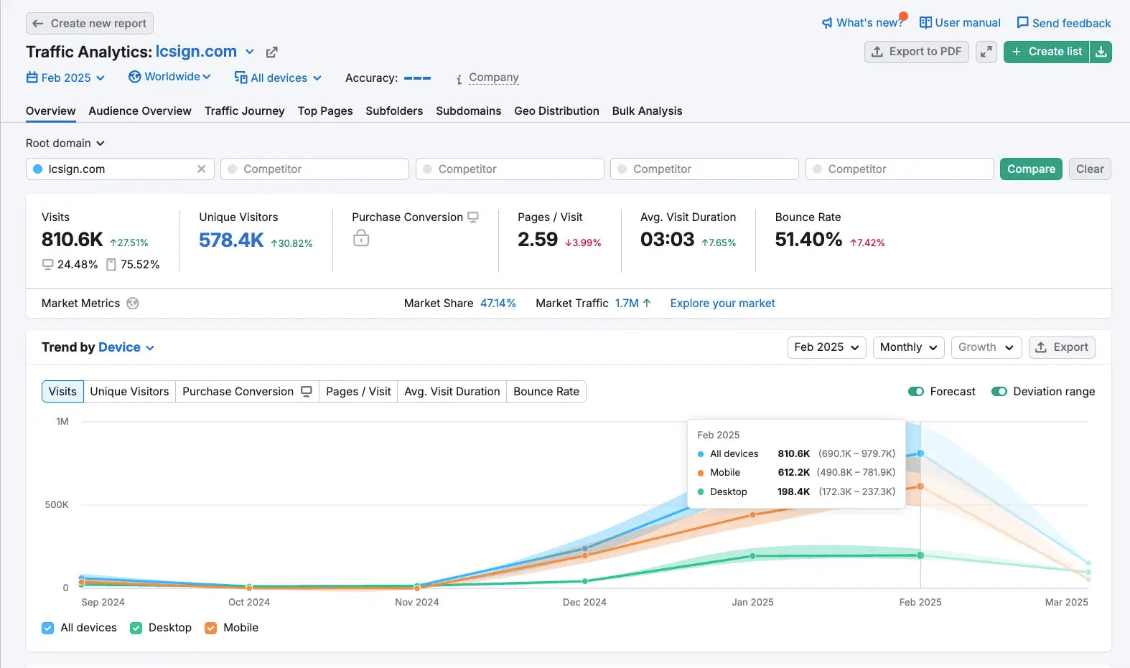This screenshot has height=668, width=1130.
Task: Click the Feb 2025 All devices data point
Action: (x=920, y=453)
